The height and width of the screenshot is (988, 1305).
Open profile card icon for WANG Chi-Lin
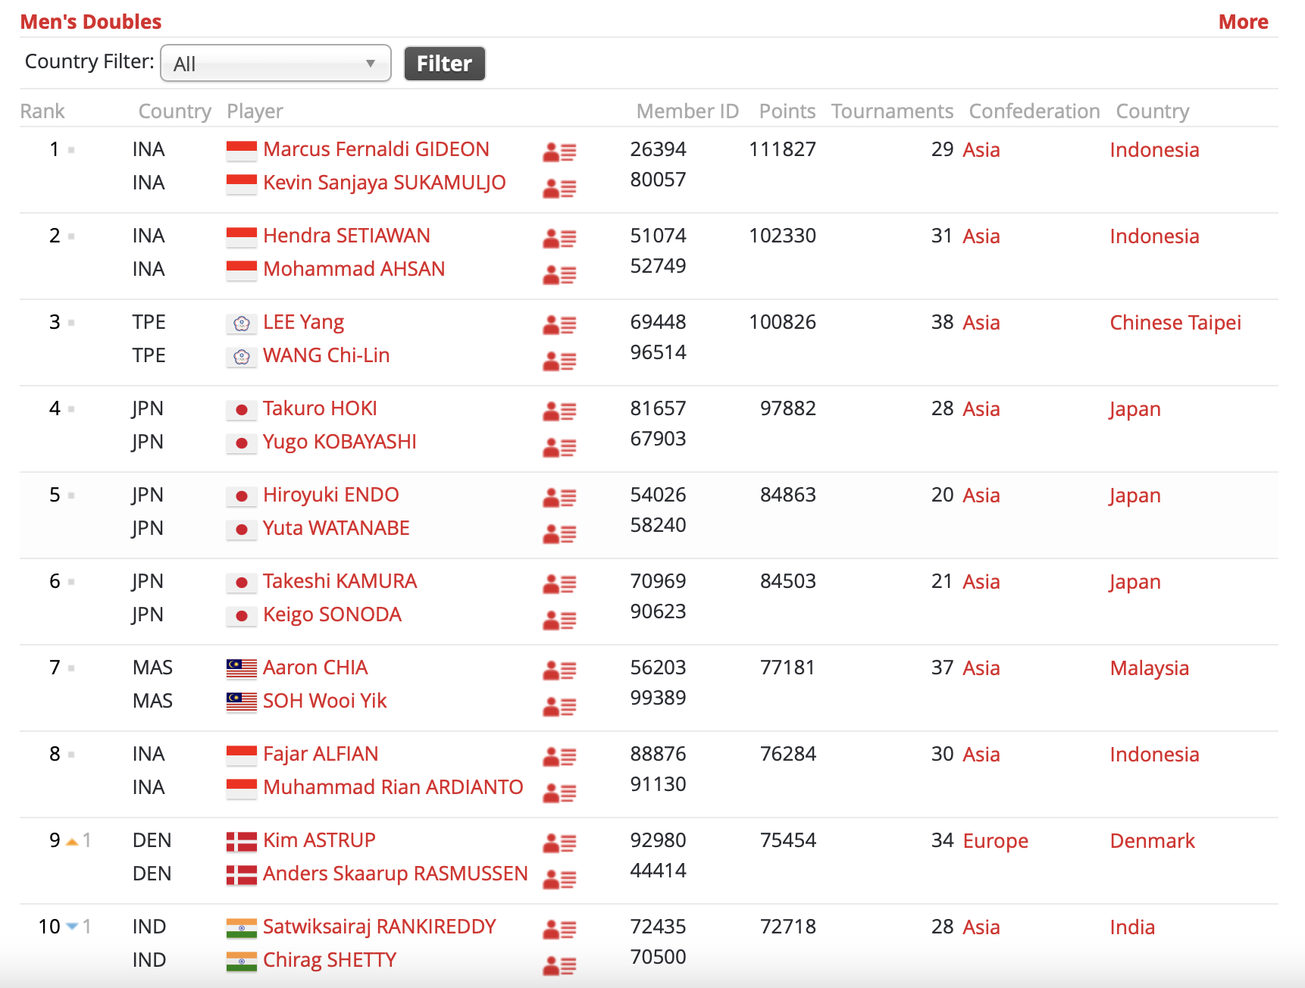(x=559, y=361)
